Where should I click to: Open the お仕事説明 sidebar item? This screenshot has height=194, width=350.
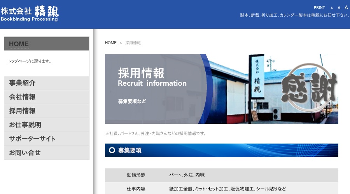click(25, 125)
